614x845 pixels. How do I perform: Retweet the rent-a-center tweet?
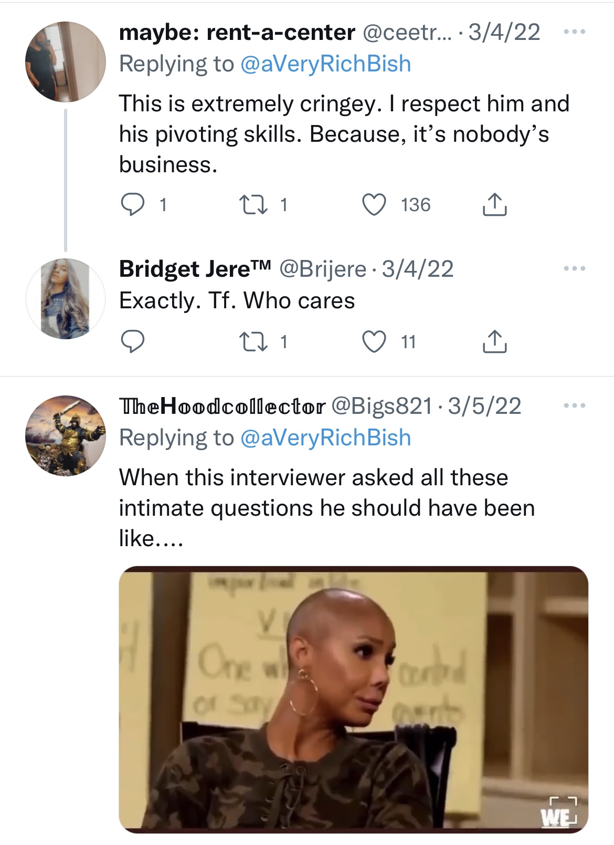click(252, 204)
